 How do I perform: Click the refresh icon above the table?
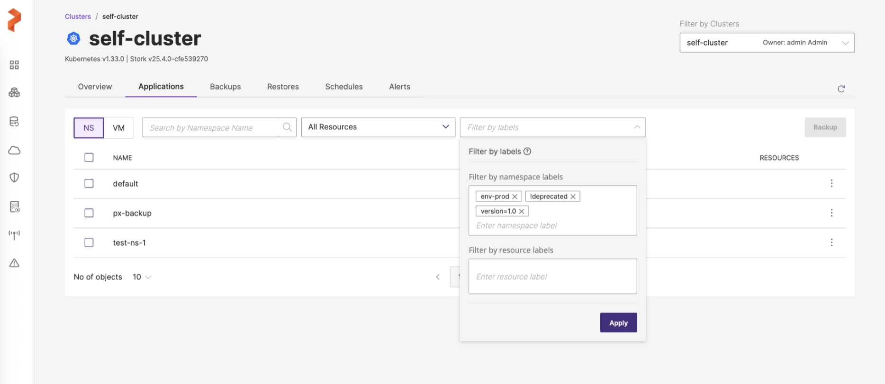[841, 89]
